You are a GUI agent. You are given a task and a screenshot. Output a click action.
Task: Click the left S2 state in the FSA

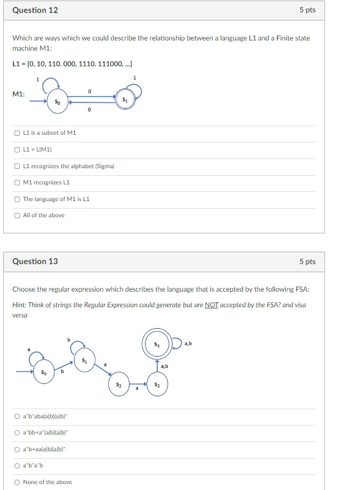[119, 384]
